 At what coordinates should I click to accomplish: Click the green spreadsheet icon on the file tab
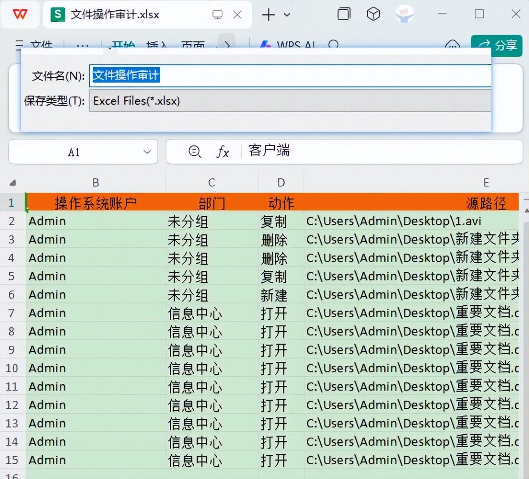point(57,14)
